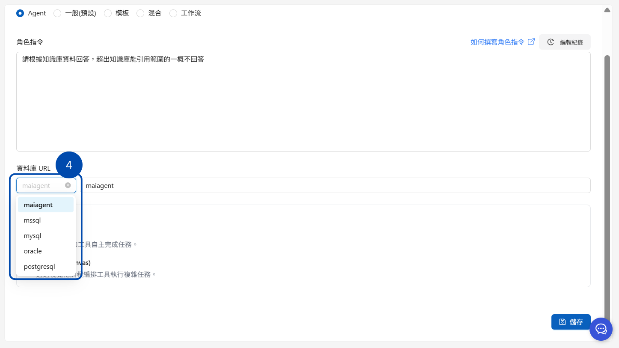The width and height of the screenshot is (619, 348).
Task: Choose the 混合 radio option
Action: pos(140,13)
